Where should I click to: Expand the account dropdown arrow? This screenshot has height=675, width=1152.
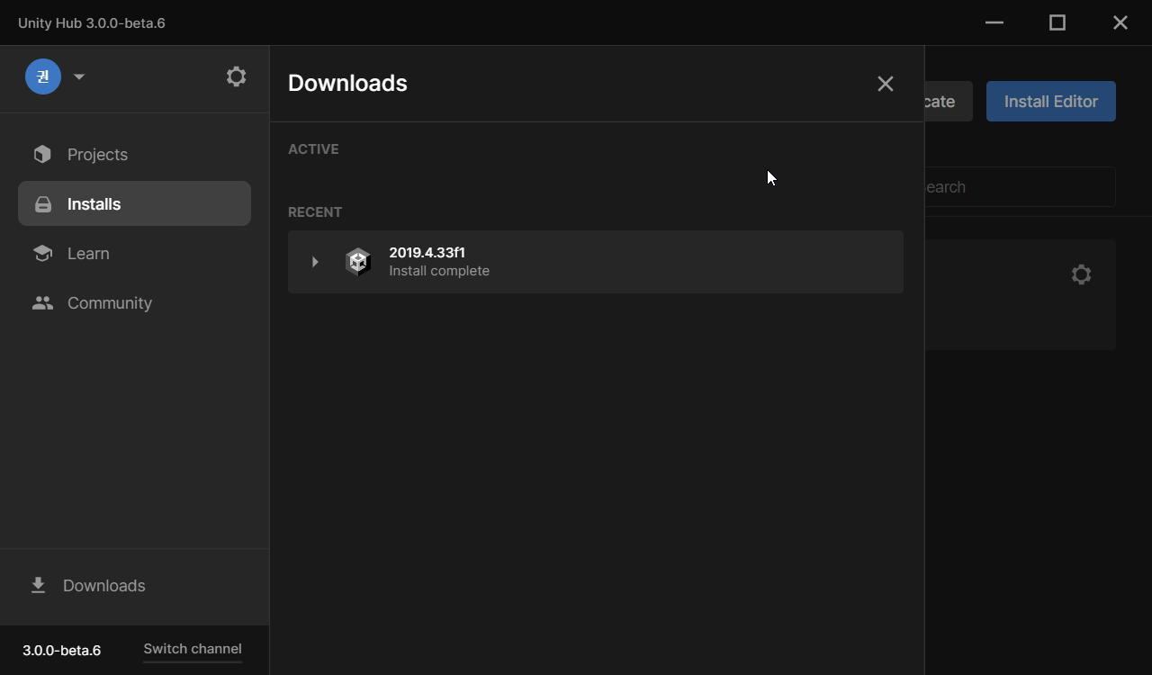pos(79,76)
